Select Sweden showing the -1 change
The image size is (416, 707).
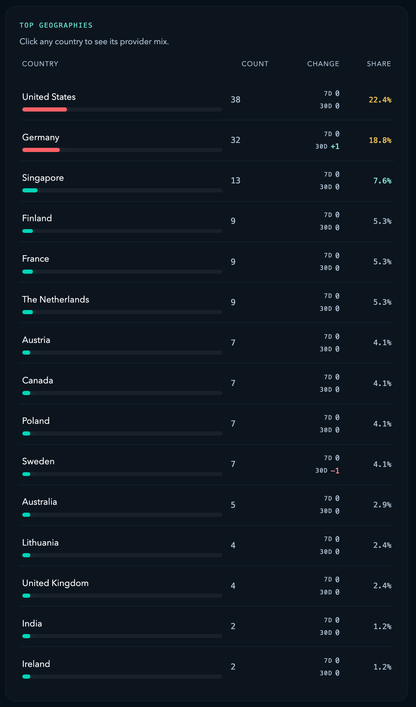pyautogui.click(x=38, y=461)
